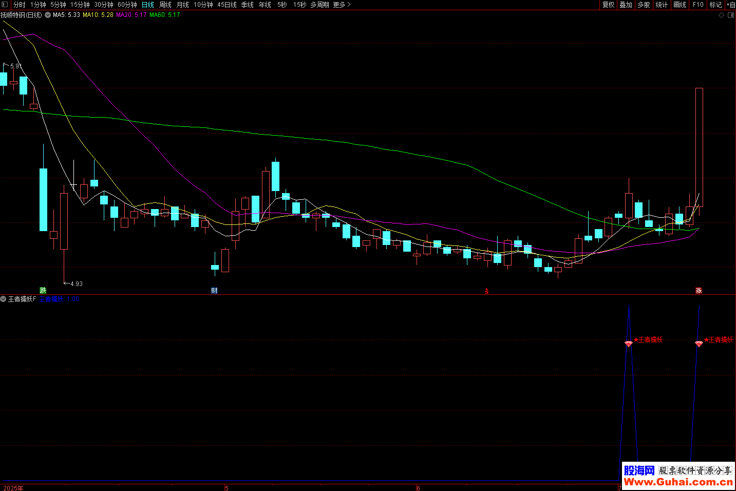The width and height of the screenshot is (736, 491).
Task: Toggle the left sidebar panel icon
Action: click(x=5, y=5)
